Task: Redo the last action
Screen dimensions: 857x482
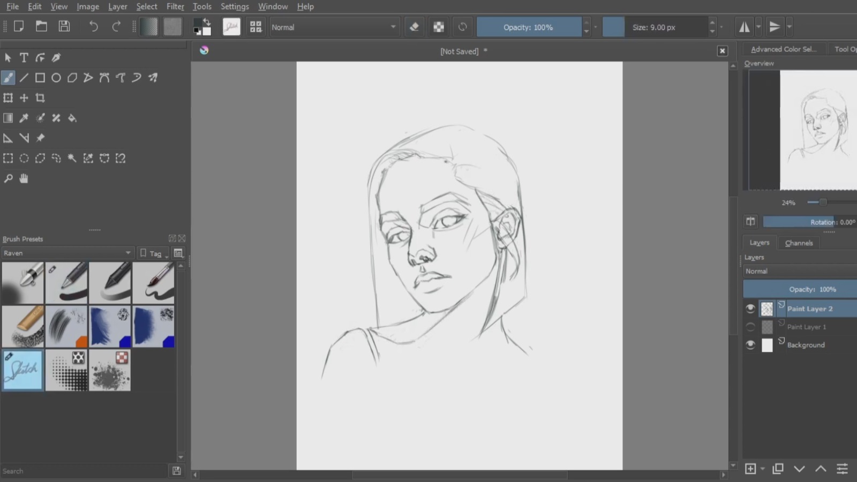Action: [x=116, y=26]
